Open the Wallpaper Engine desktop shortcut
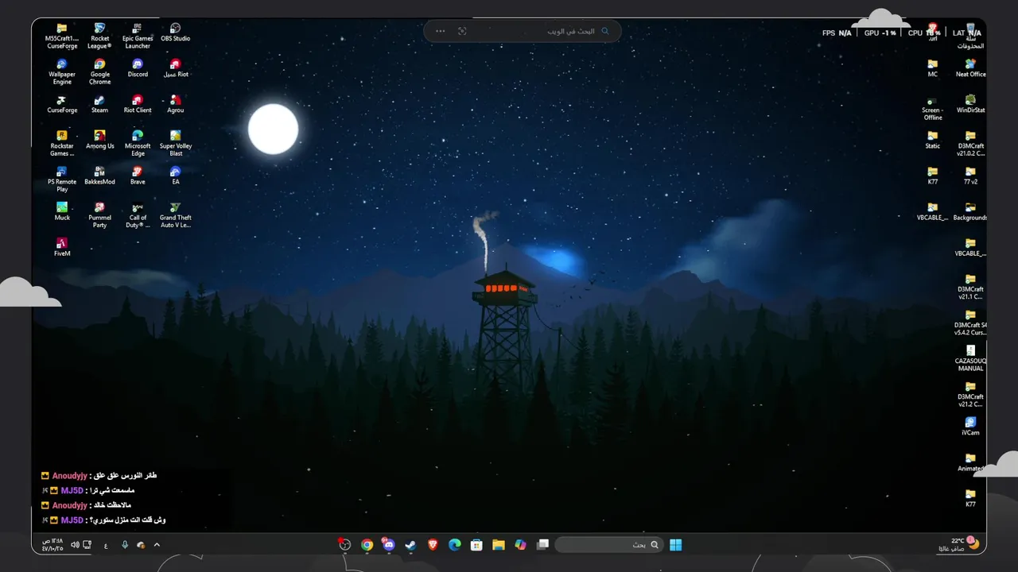 (x=62, y=72)
